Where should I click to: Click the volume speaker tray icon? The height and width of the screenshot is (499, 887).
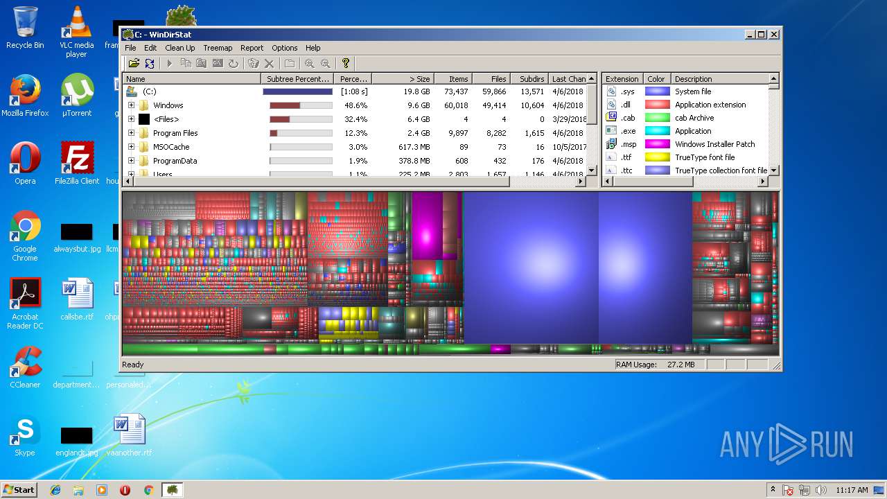click(822, 490)
